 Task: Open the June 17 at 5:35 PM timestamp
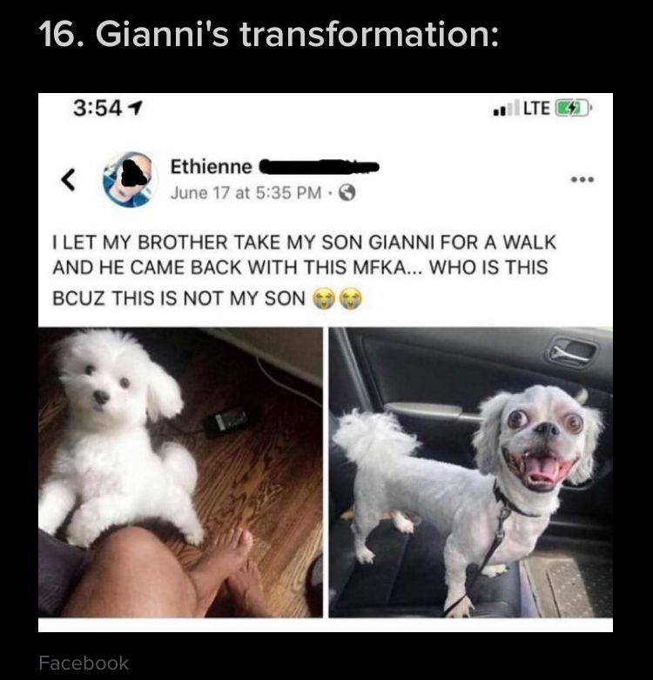[x=246, y=192]
